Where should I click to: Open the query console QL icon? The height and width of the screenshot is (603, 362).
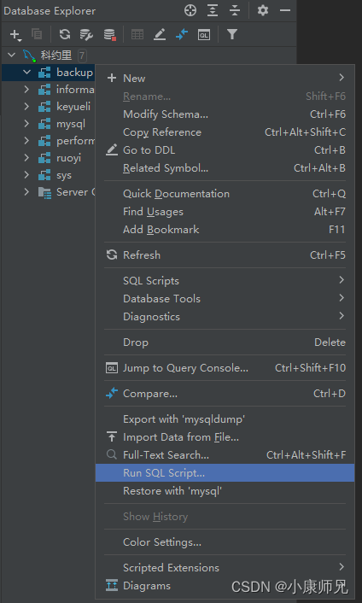point(204,35)
